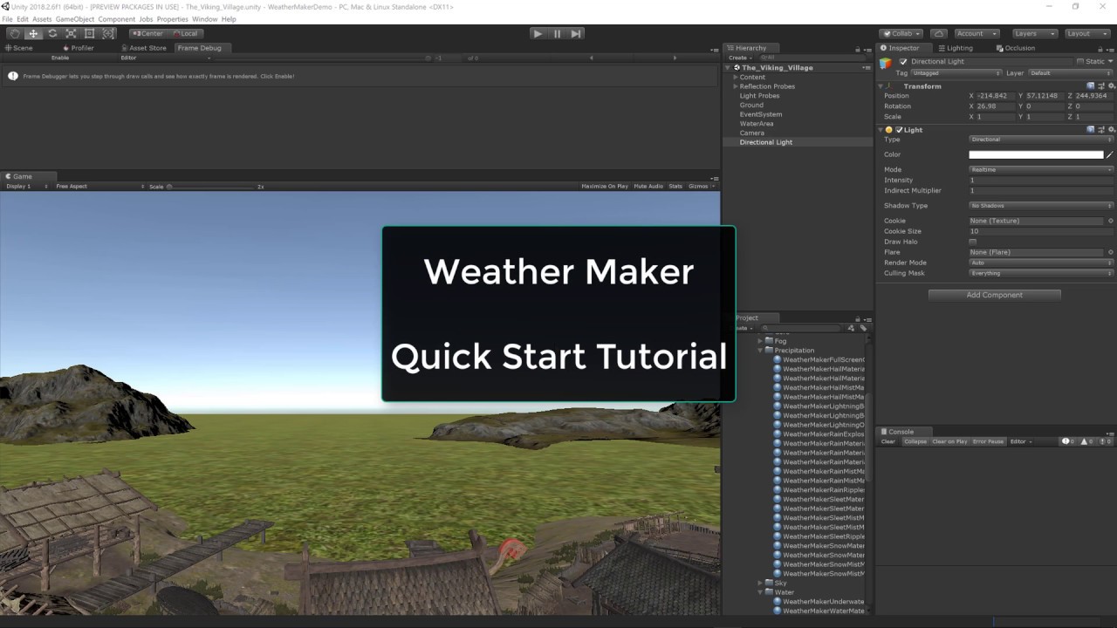Switch to the Occlusion tab
Image resolution: width=1117 pixels, height=628 pixels.
[1016, 48]
